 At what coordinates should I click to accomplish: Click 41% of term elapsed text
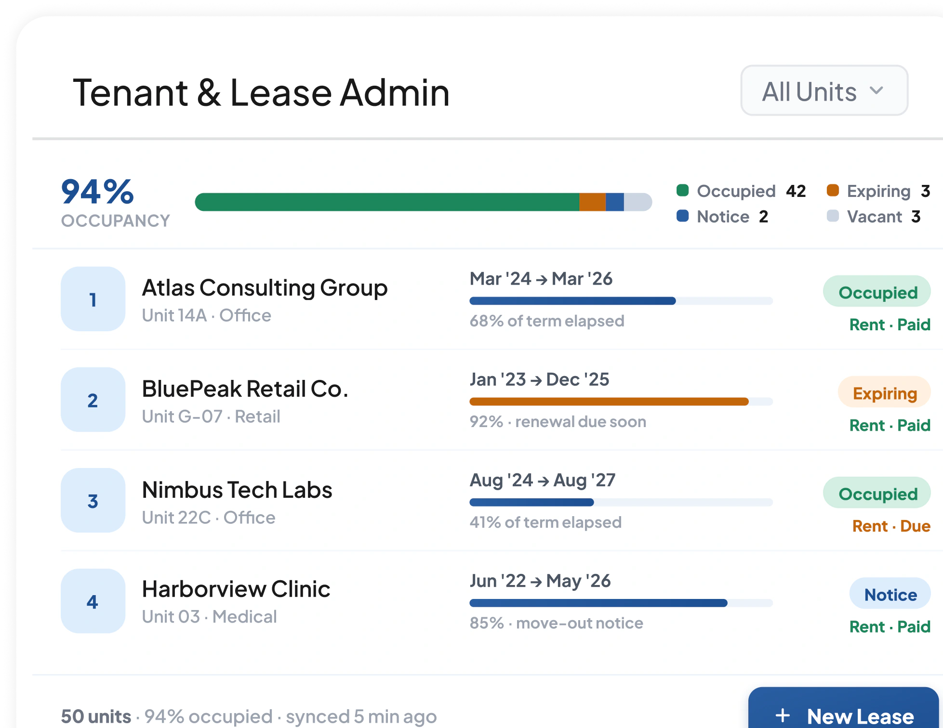(545, 522)
